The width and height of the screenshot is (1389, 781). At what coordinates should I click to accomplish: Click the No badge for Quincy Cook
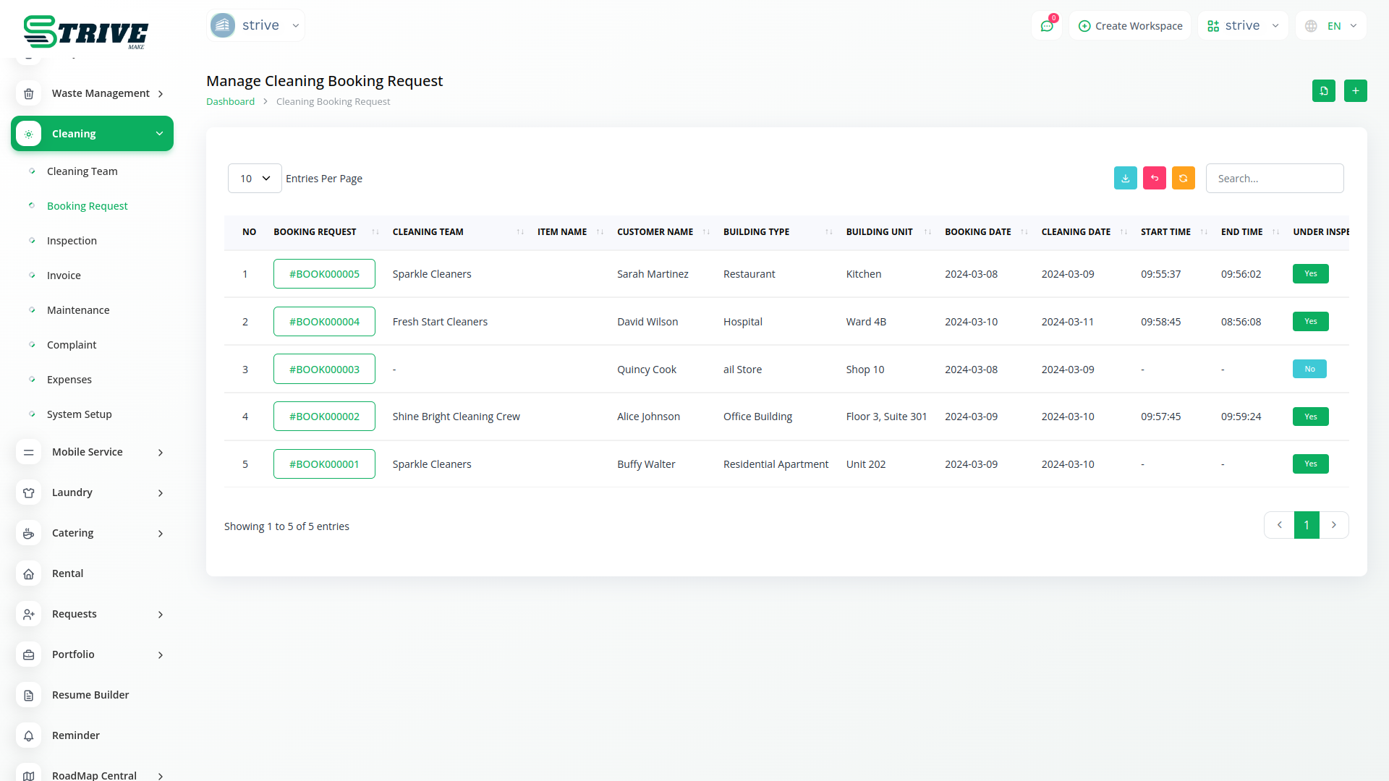[1309, 369]
